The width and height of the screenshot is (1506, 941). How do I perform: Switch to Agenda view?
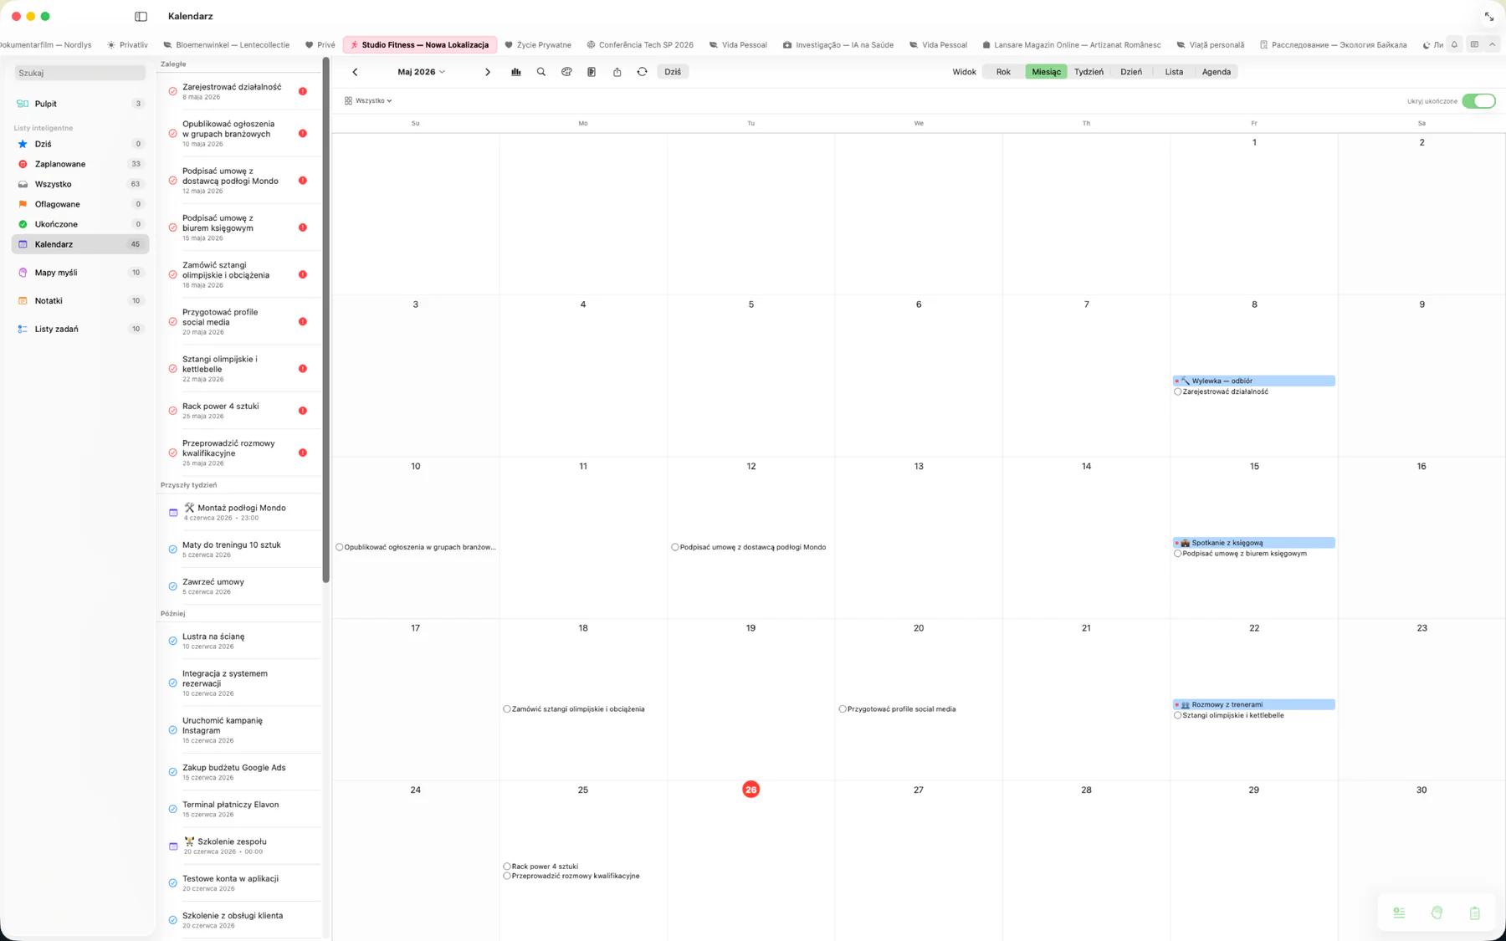point(1216,72)
